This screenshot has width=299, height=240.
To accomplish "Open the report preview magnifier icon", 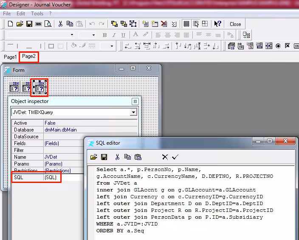I will [48, 24].
